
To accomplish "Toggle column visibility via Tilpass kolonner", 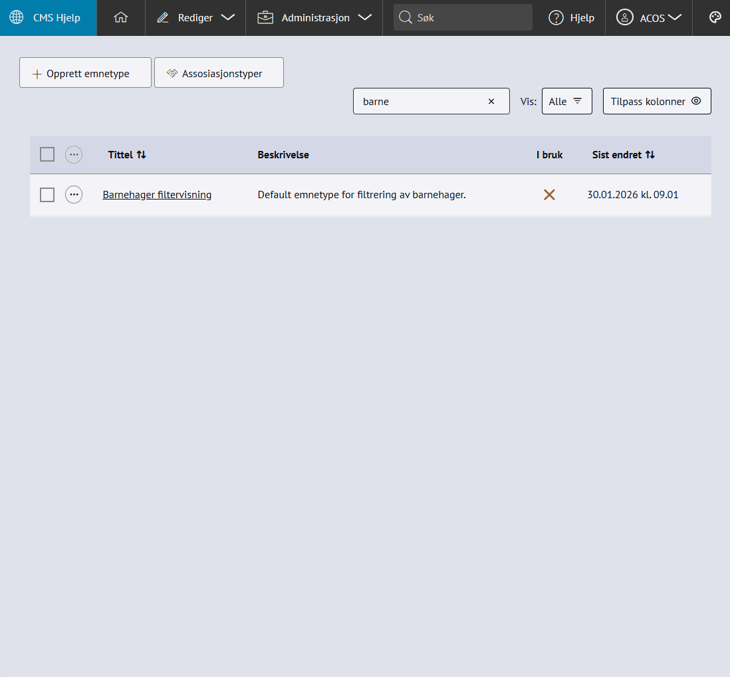I will [656, 102].
